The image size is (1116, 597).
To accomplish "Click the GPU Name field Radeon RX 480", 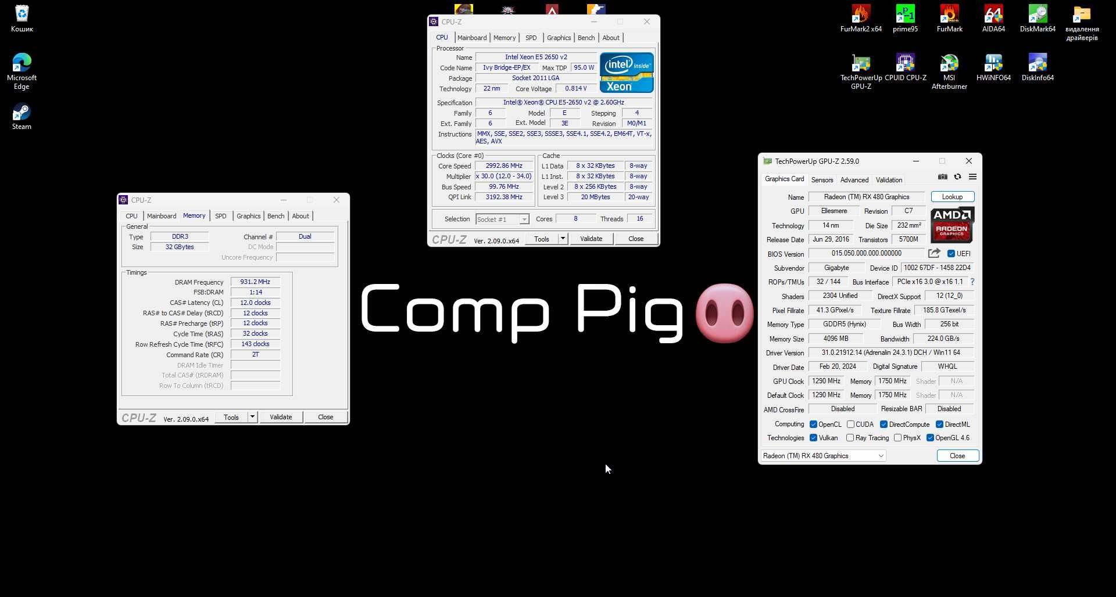I will [x=866, y=197].
